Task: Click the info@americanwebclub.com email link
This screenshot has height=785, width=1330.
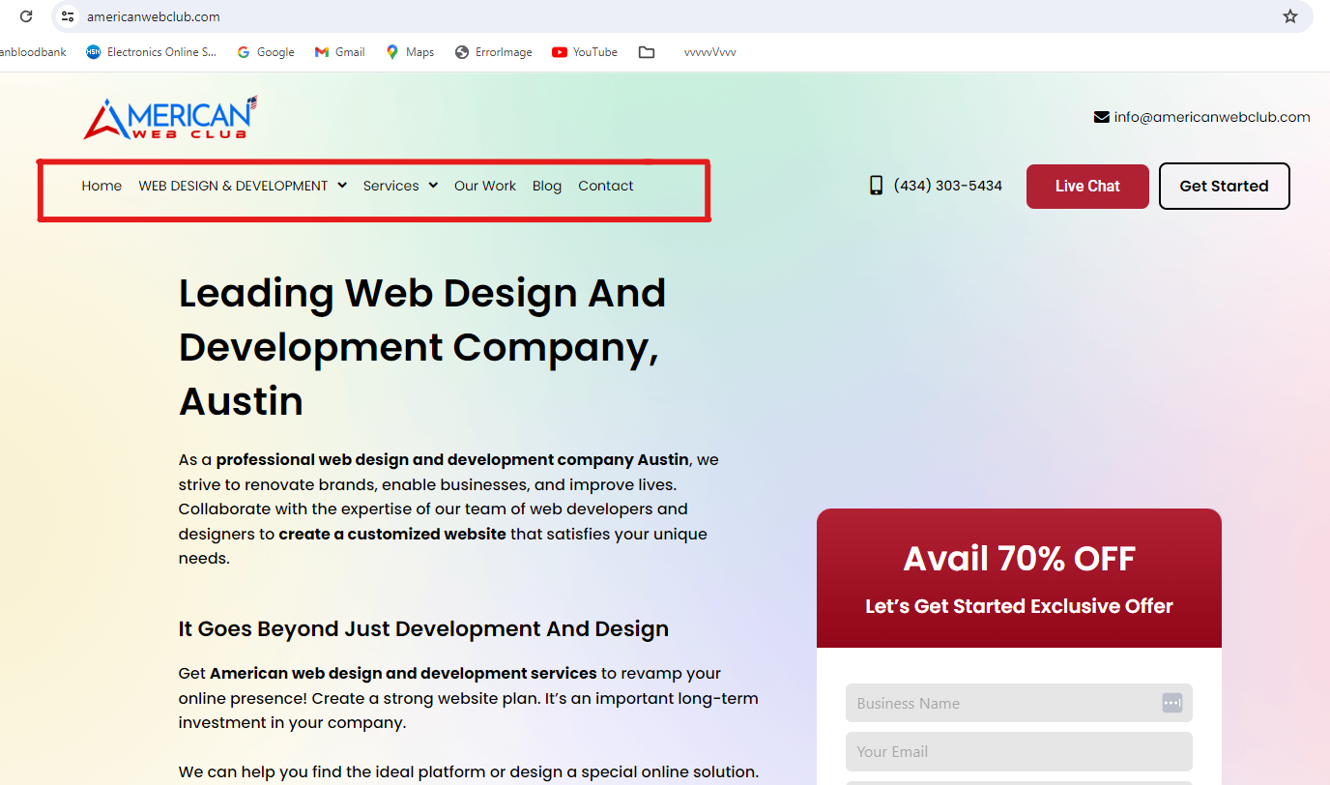Action: coord(1212,117)
